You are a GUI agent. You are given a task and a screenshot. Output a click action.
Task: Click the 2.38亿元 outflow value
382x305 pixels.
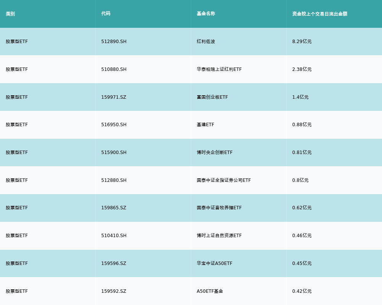point(302,69)
